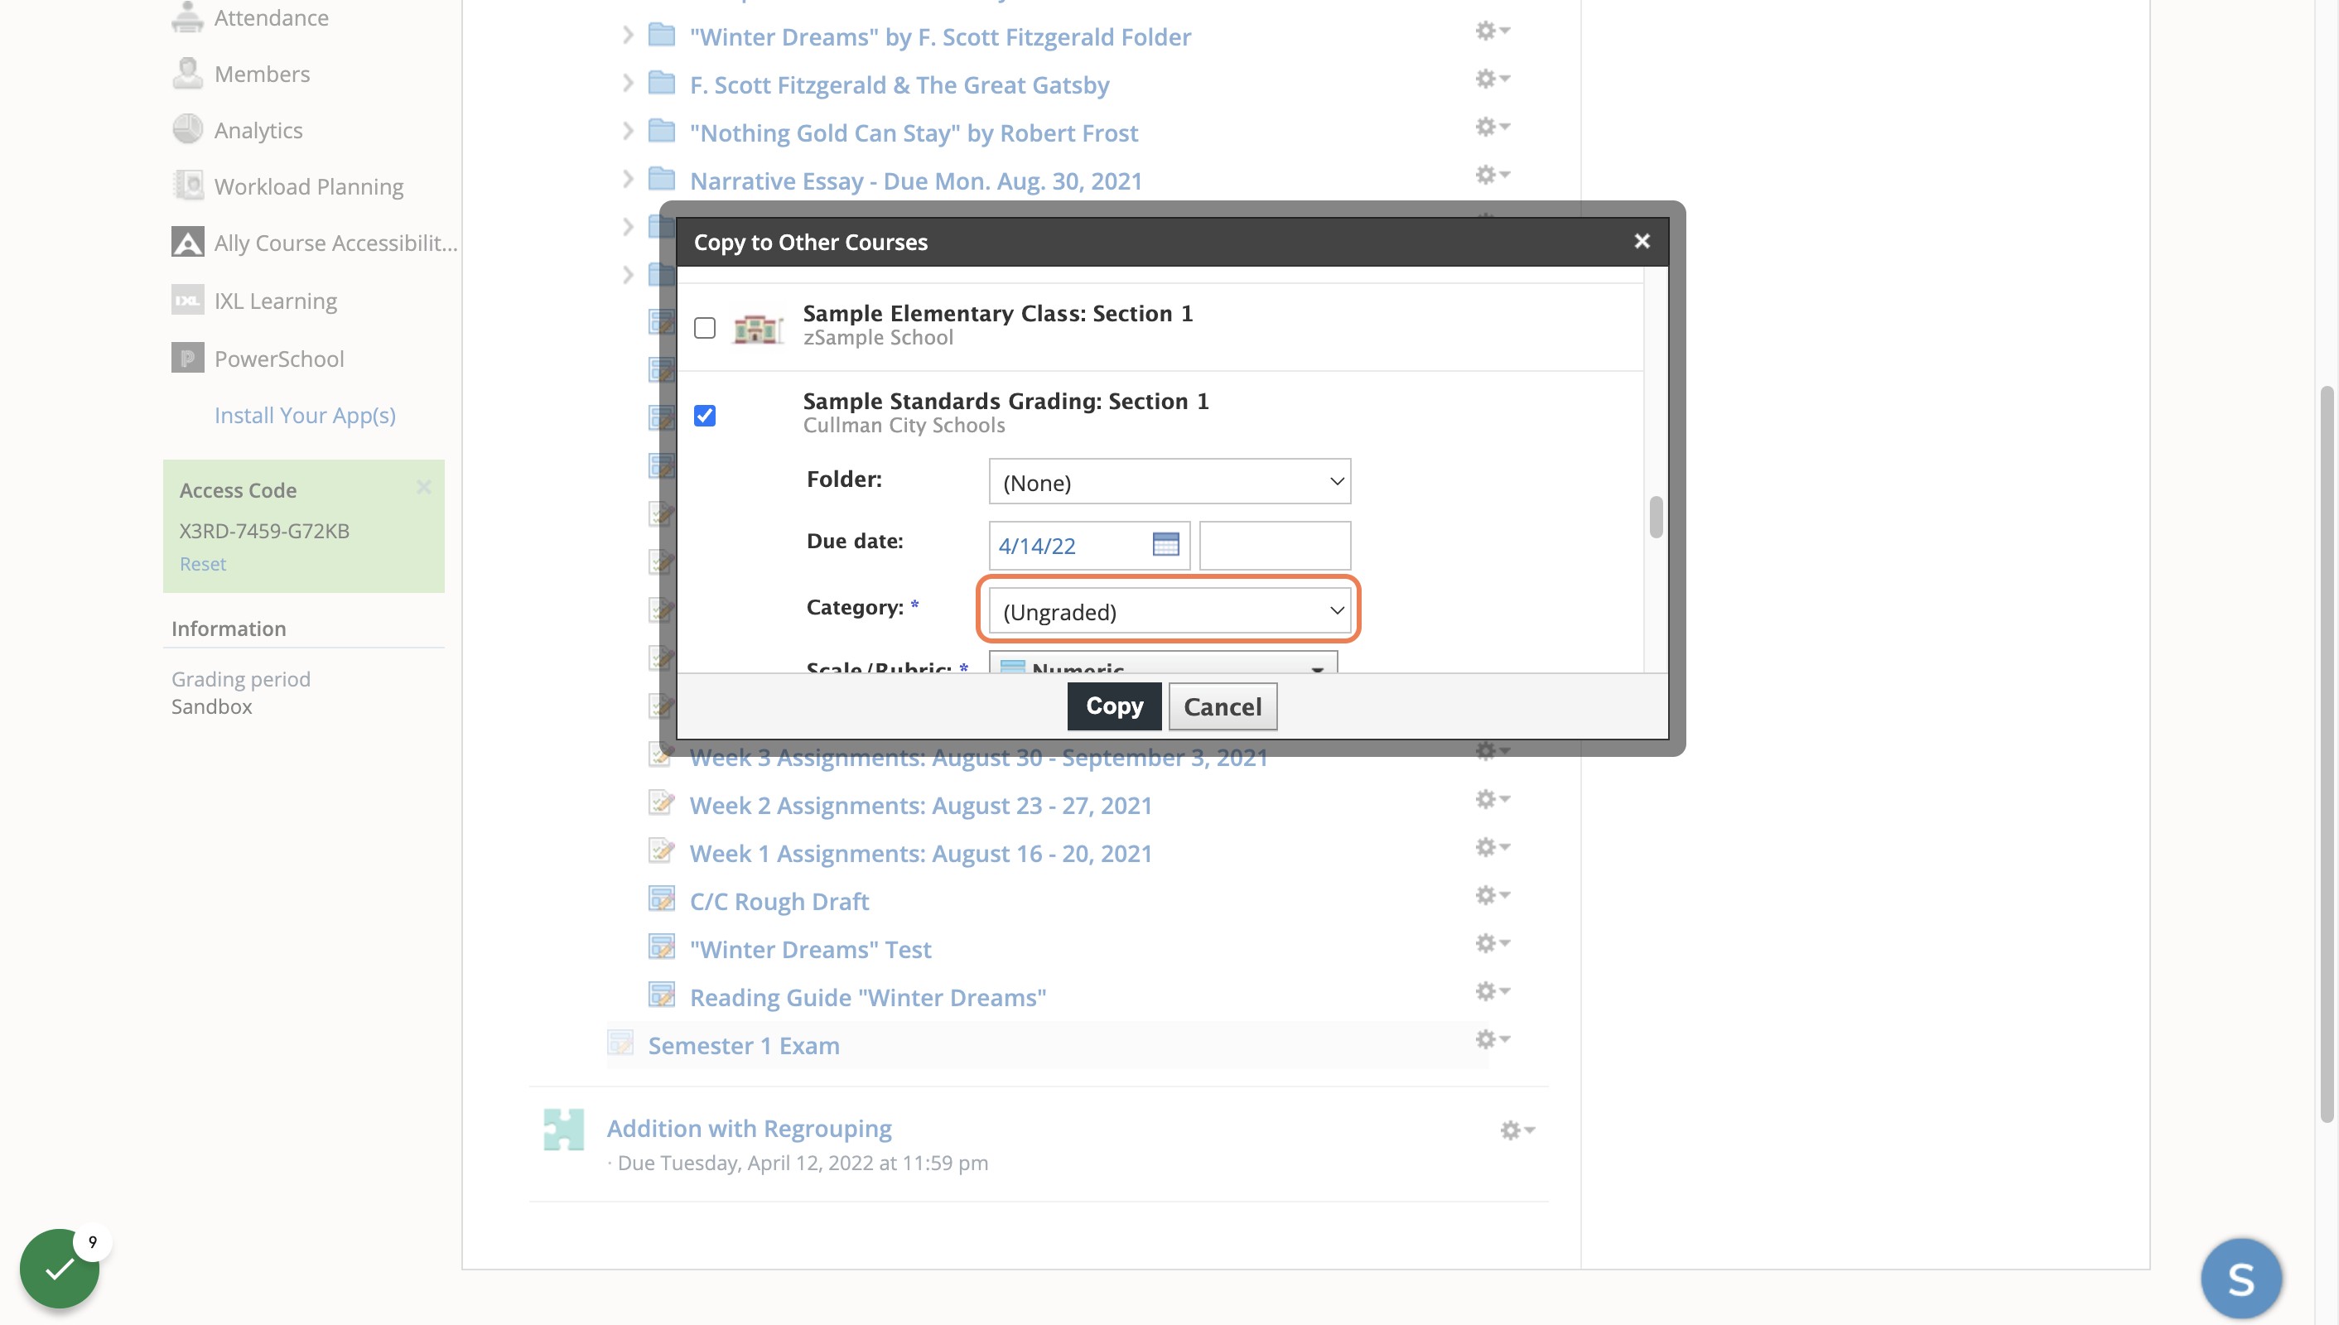The height and width of the screenshot is (1325, 2339).
Task: Reset the course access code
Action: [202, 563]
